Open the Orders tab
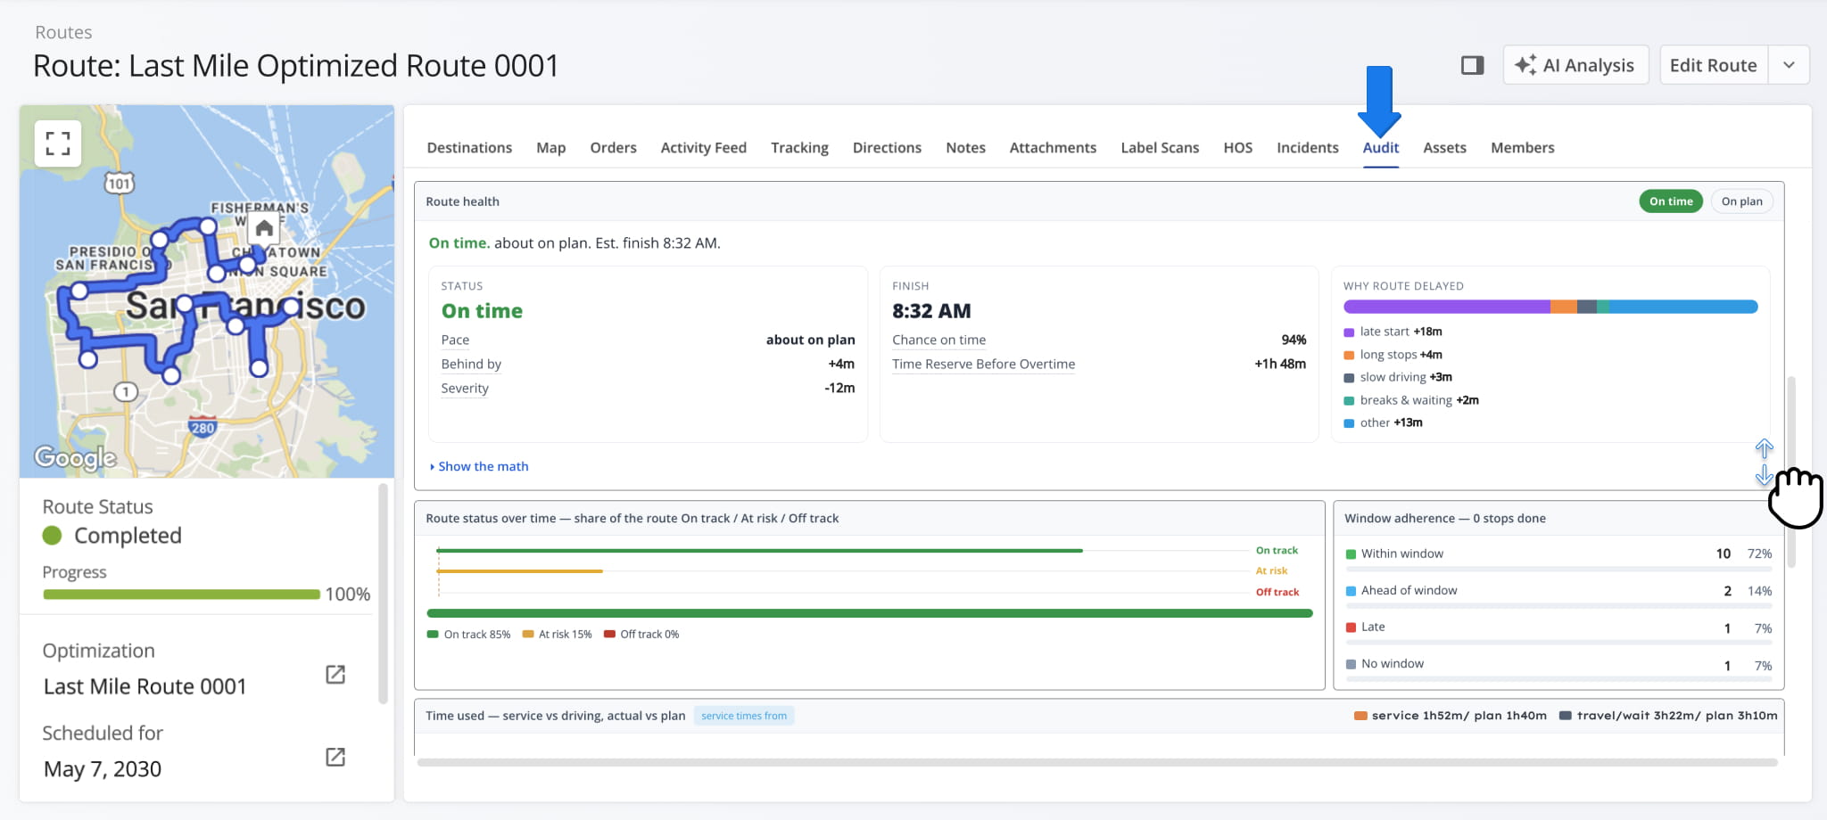This screenshot has width=1827, height=820. 613,148
